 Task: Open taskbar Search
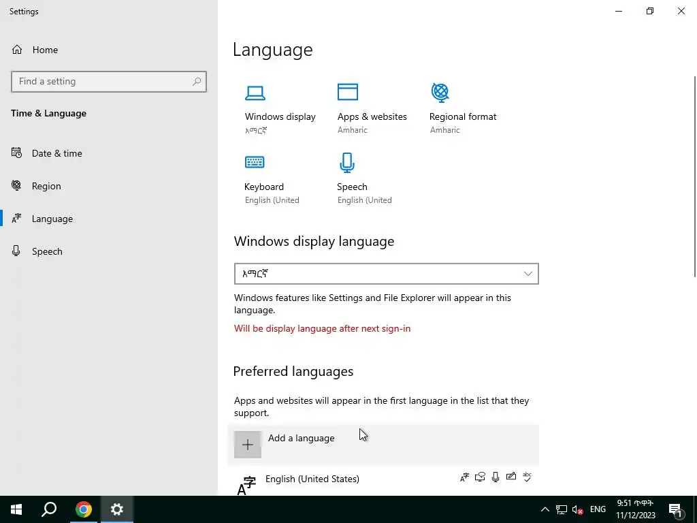coord(49,509)
